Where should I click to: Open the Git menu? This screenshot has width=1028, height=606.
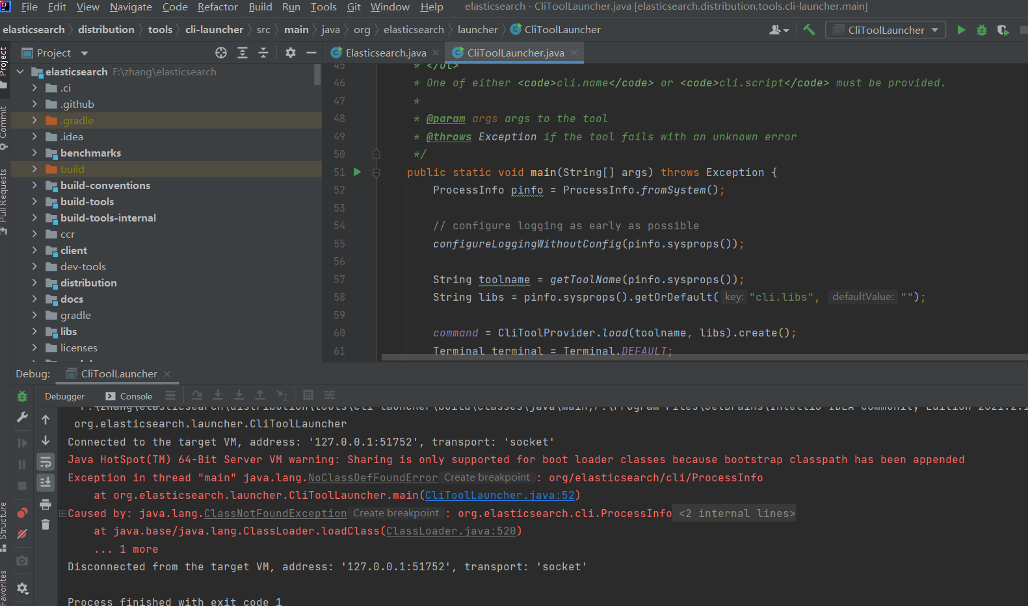click(x=354, y=7)
